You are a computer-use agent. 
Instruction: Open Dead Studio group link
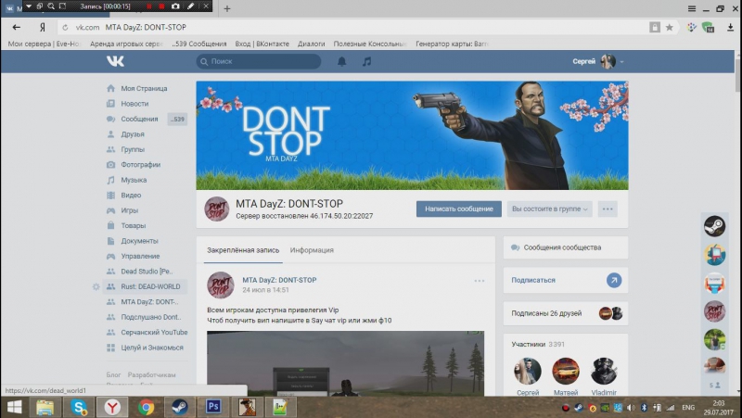click(x=147, y=272)
